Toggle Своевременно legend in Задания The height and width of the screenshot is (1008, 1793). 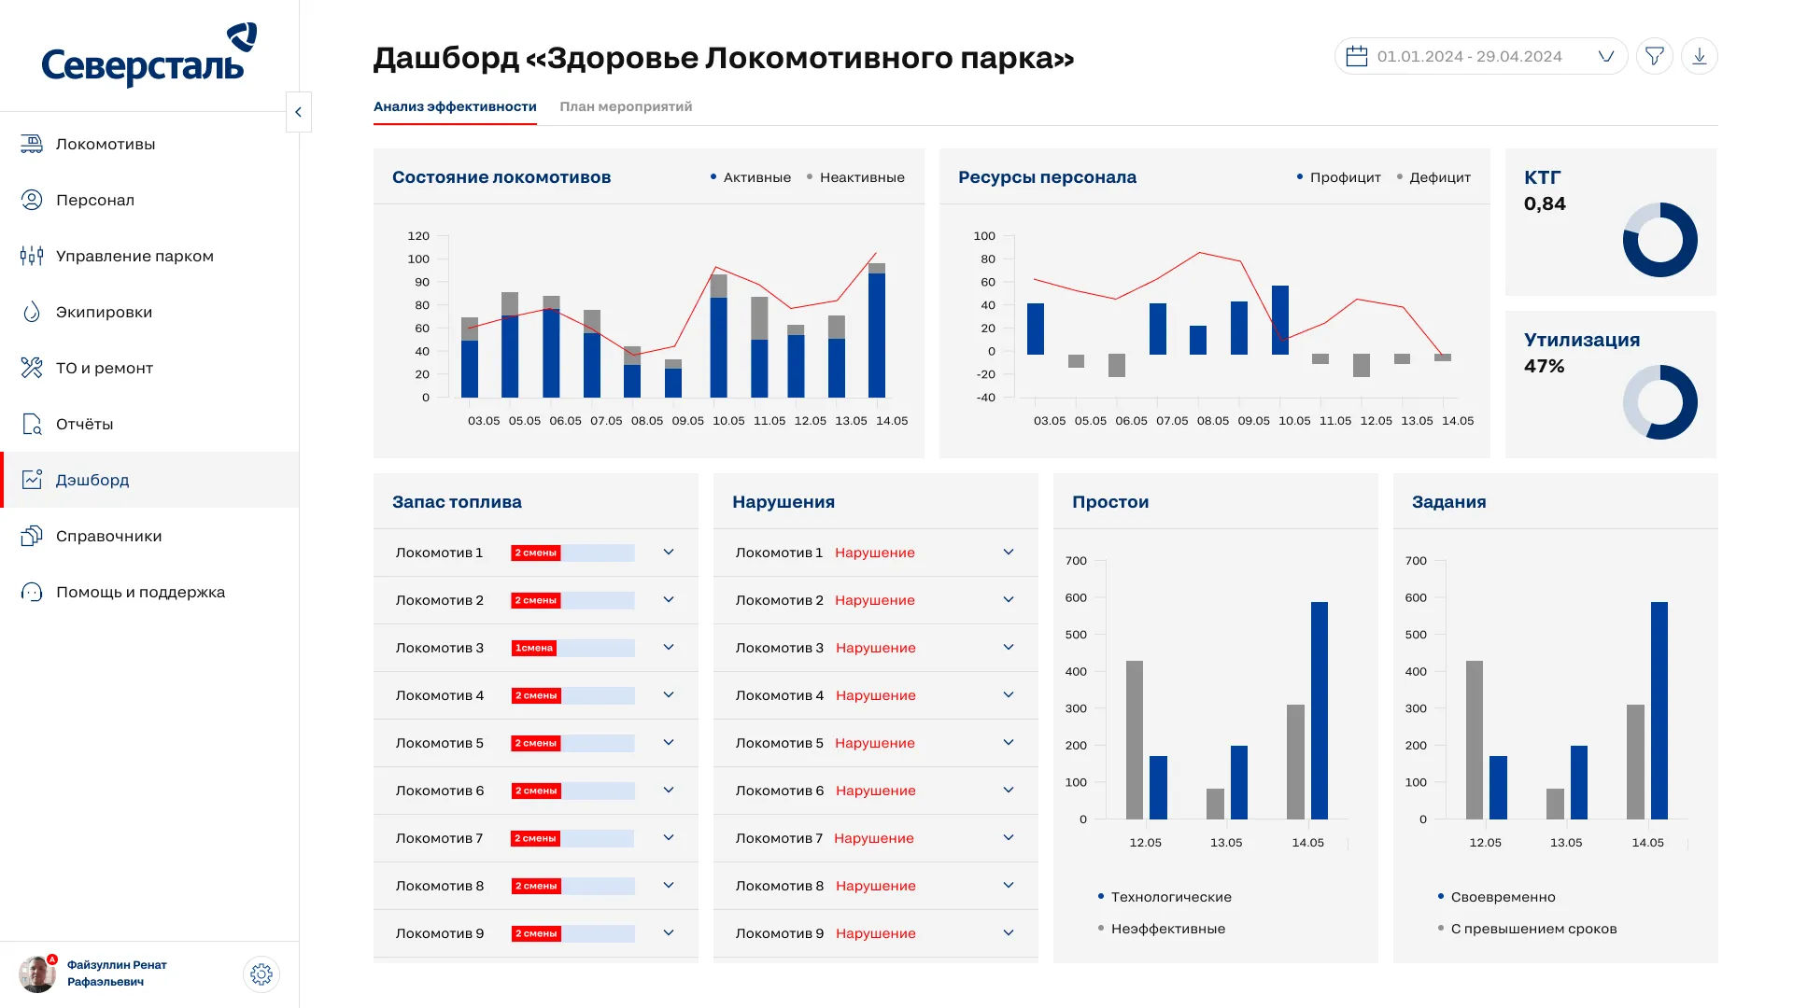coord(1497,897)
